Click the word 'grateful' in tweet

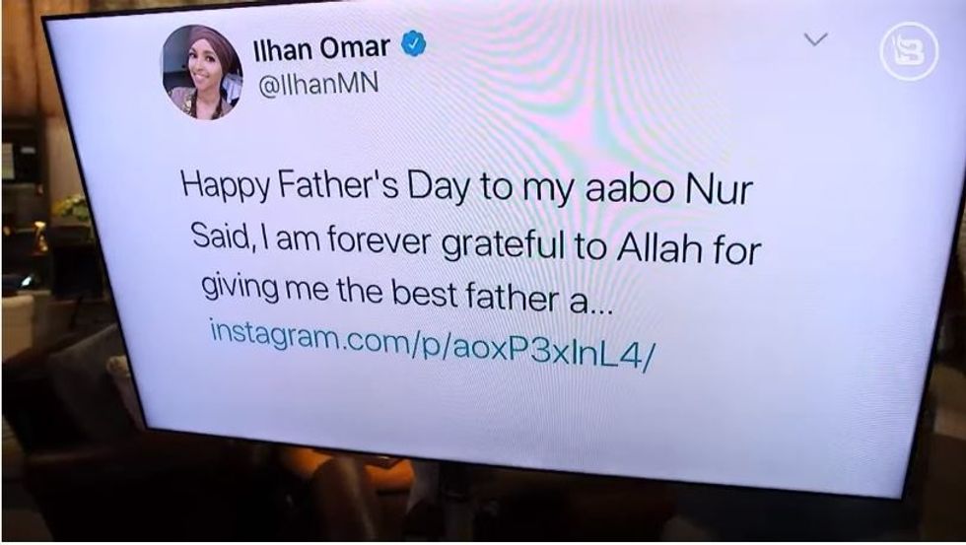point(504,244)
